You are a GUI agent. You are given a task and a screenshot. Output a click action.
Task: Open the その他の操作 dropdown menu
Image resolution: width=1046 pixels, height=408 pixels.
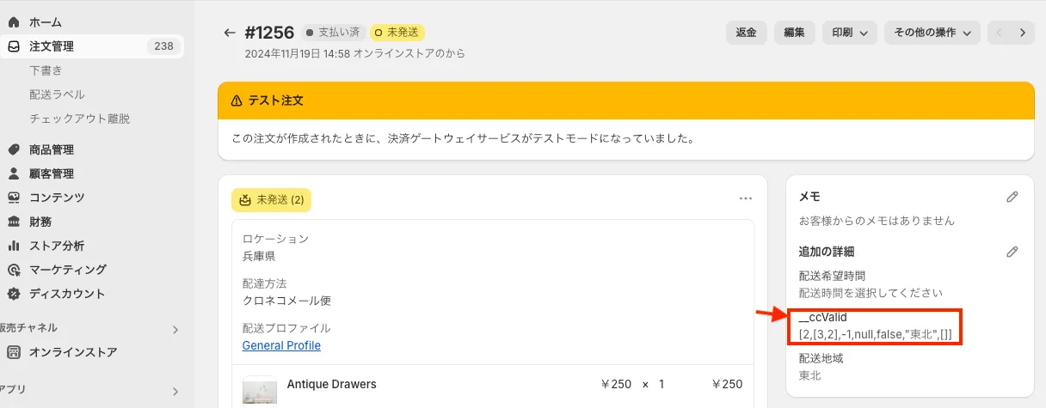click(932, 33)
